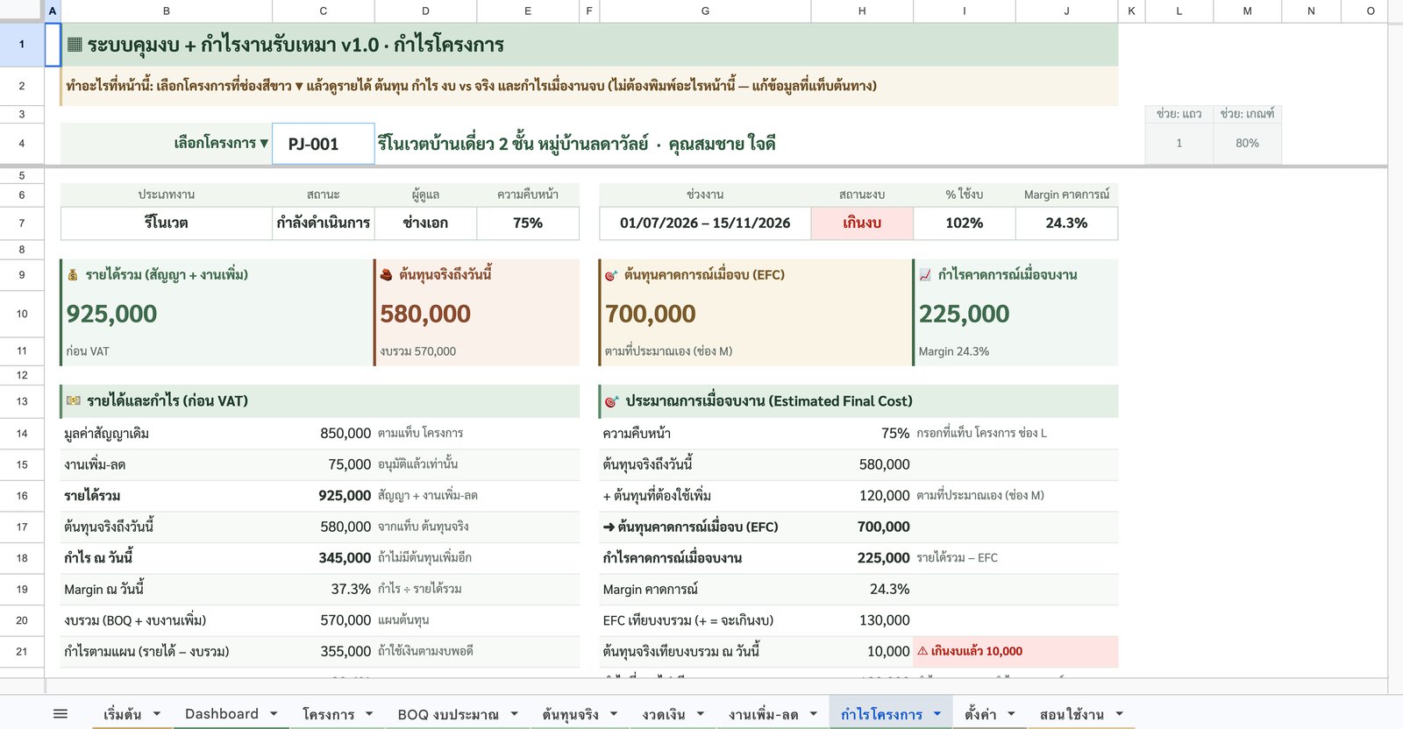Switch to the ต้นทุนจริง sheet tab

(570, 714)
